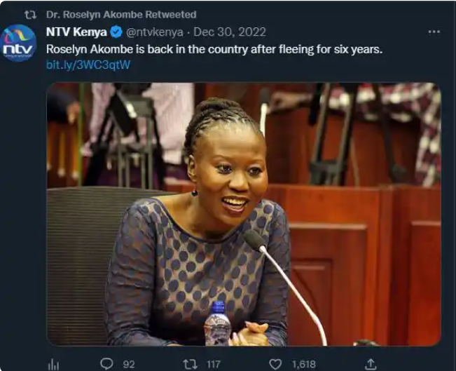Click the blue verified badge icon
456x371 pixels.
116,32
